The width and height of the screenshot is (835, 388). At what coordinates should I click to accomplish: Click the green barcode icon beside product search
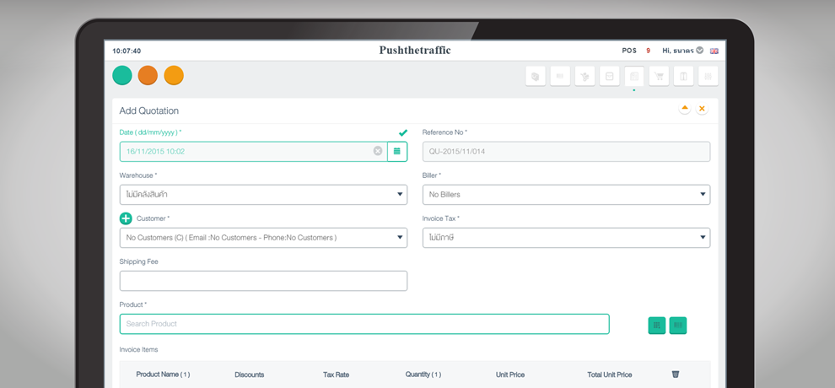(x=678, y=325)
